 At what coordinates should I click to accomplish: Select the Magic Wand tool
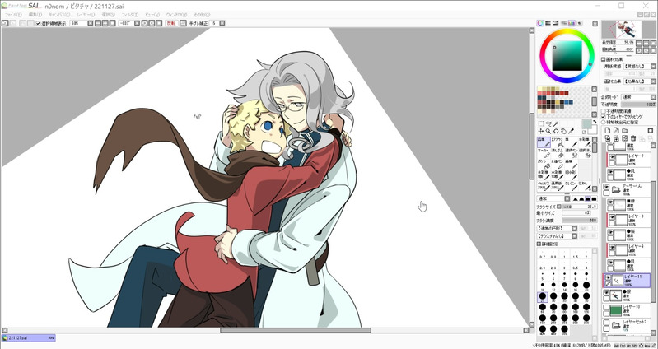556,123
